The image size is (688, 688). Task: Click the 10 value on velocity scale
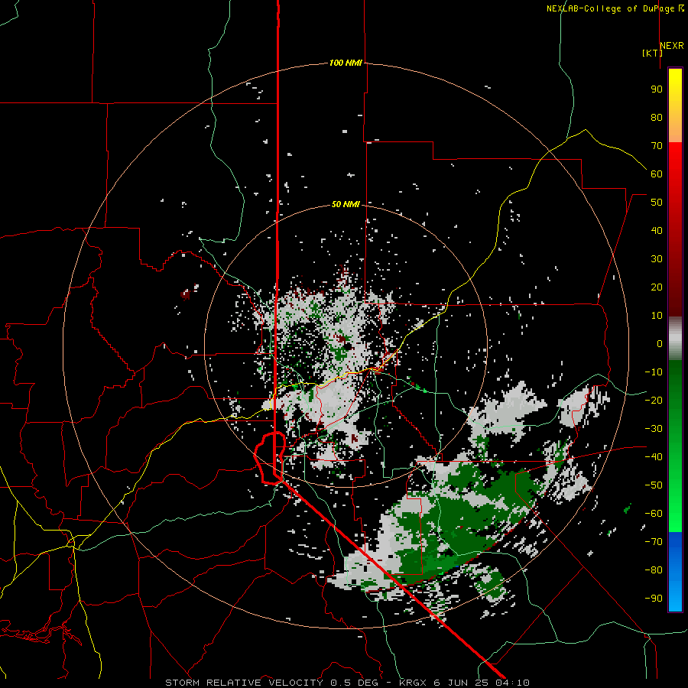tap(657, 316)
